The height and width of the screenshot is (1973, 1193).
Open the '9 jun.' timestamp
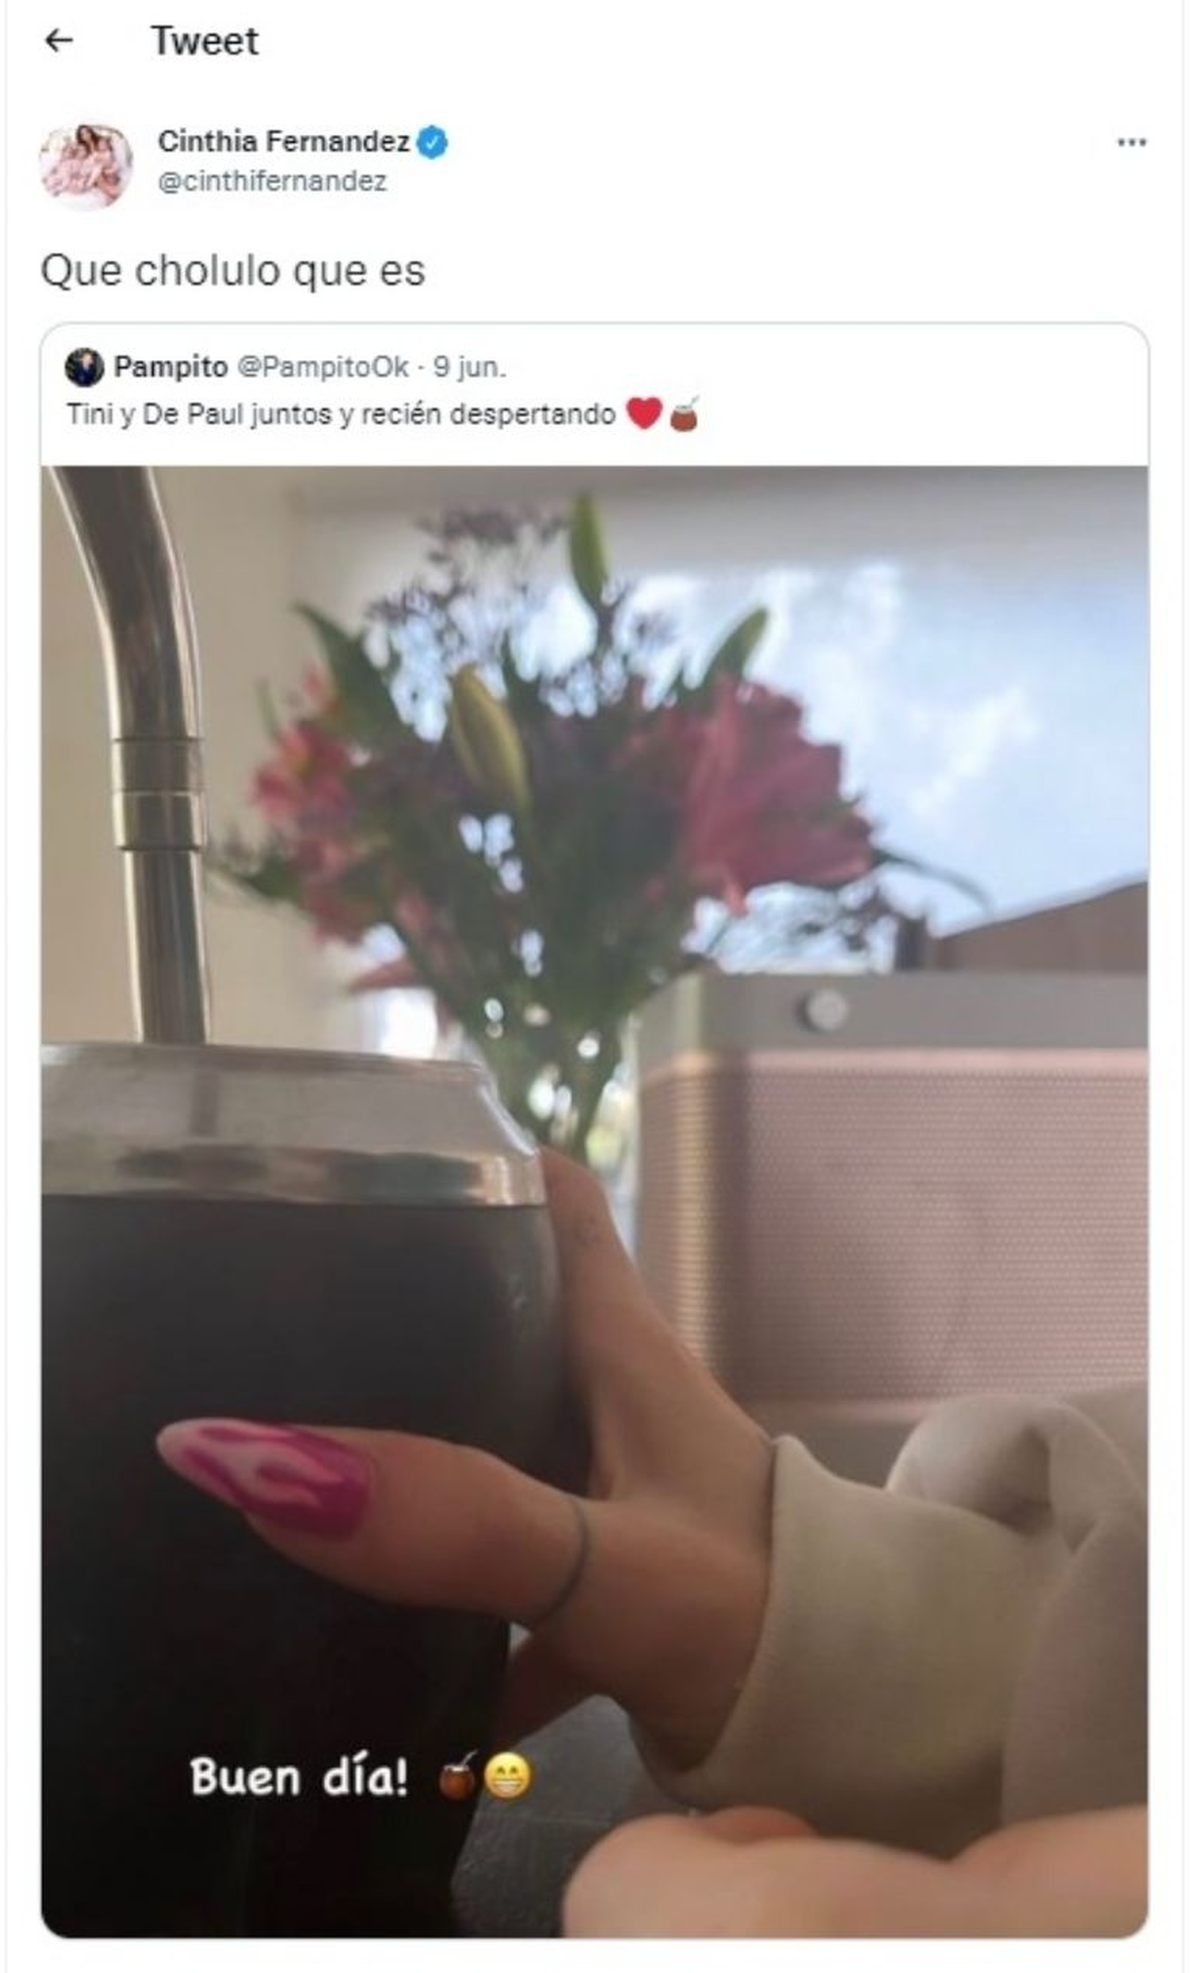coord(469,367)
